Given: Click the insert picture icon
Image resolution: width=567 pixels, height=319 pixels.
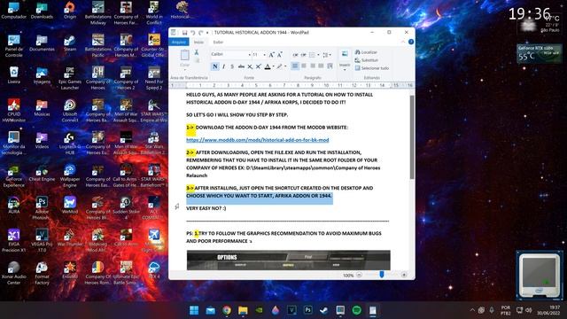Looking at the screenshot, I should pos(345,54).
